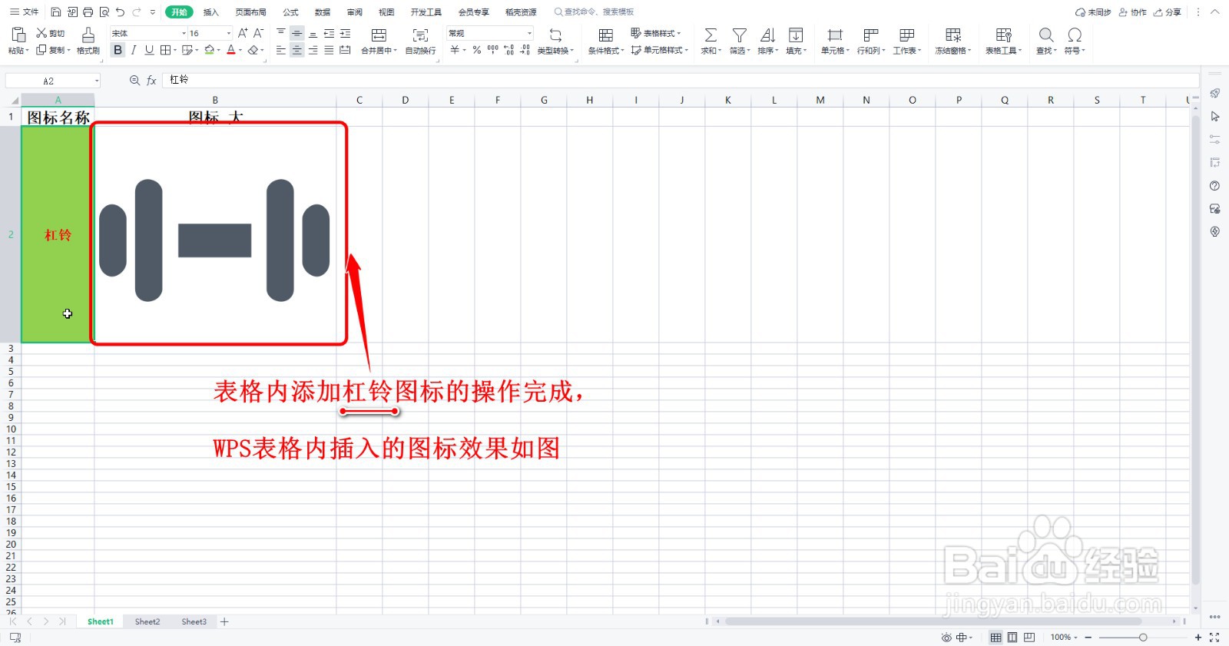Click the Paste clipboard icon
Screen dimensions: 1229x646
[x=18, y=35]
